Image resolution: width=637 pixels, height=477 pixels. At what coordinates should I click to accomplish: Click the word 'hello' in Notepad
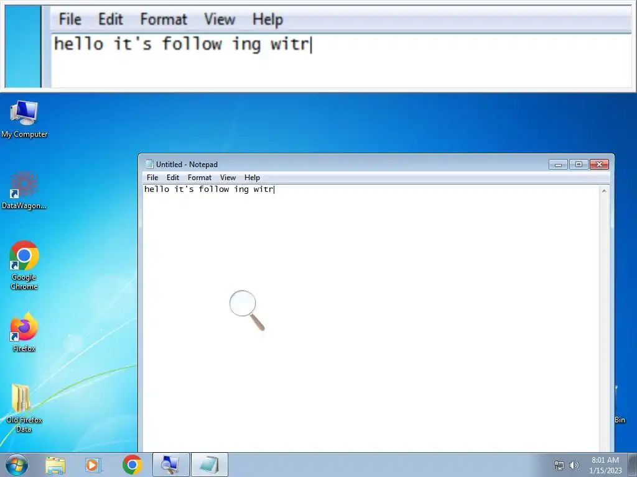point(157,189)
